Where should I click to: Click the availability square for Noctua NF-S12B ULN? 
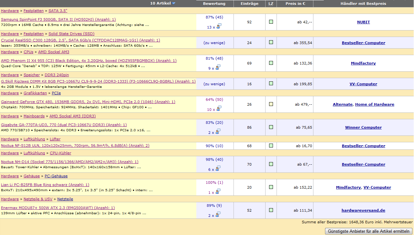[271, 146]
